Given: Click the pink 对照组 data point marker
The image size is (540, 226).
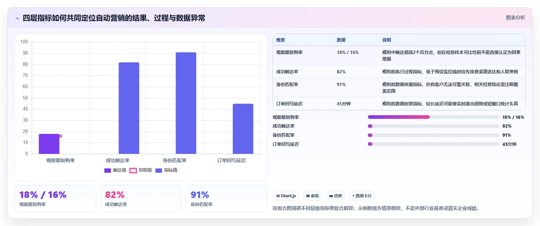Looking at the screenshot, I should tap(61, 136).
